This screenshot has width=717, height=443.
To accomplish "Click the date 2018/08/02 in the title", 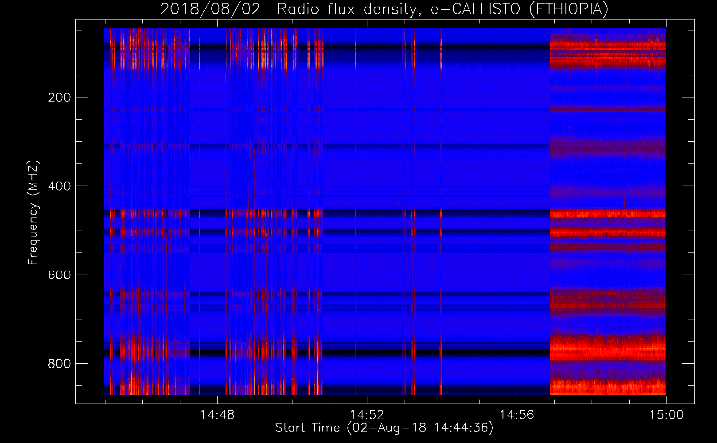I will click(210, 9).
